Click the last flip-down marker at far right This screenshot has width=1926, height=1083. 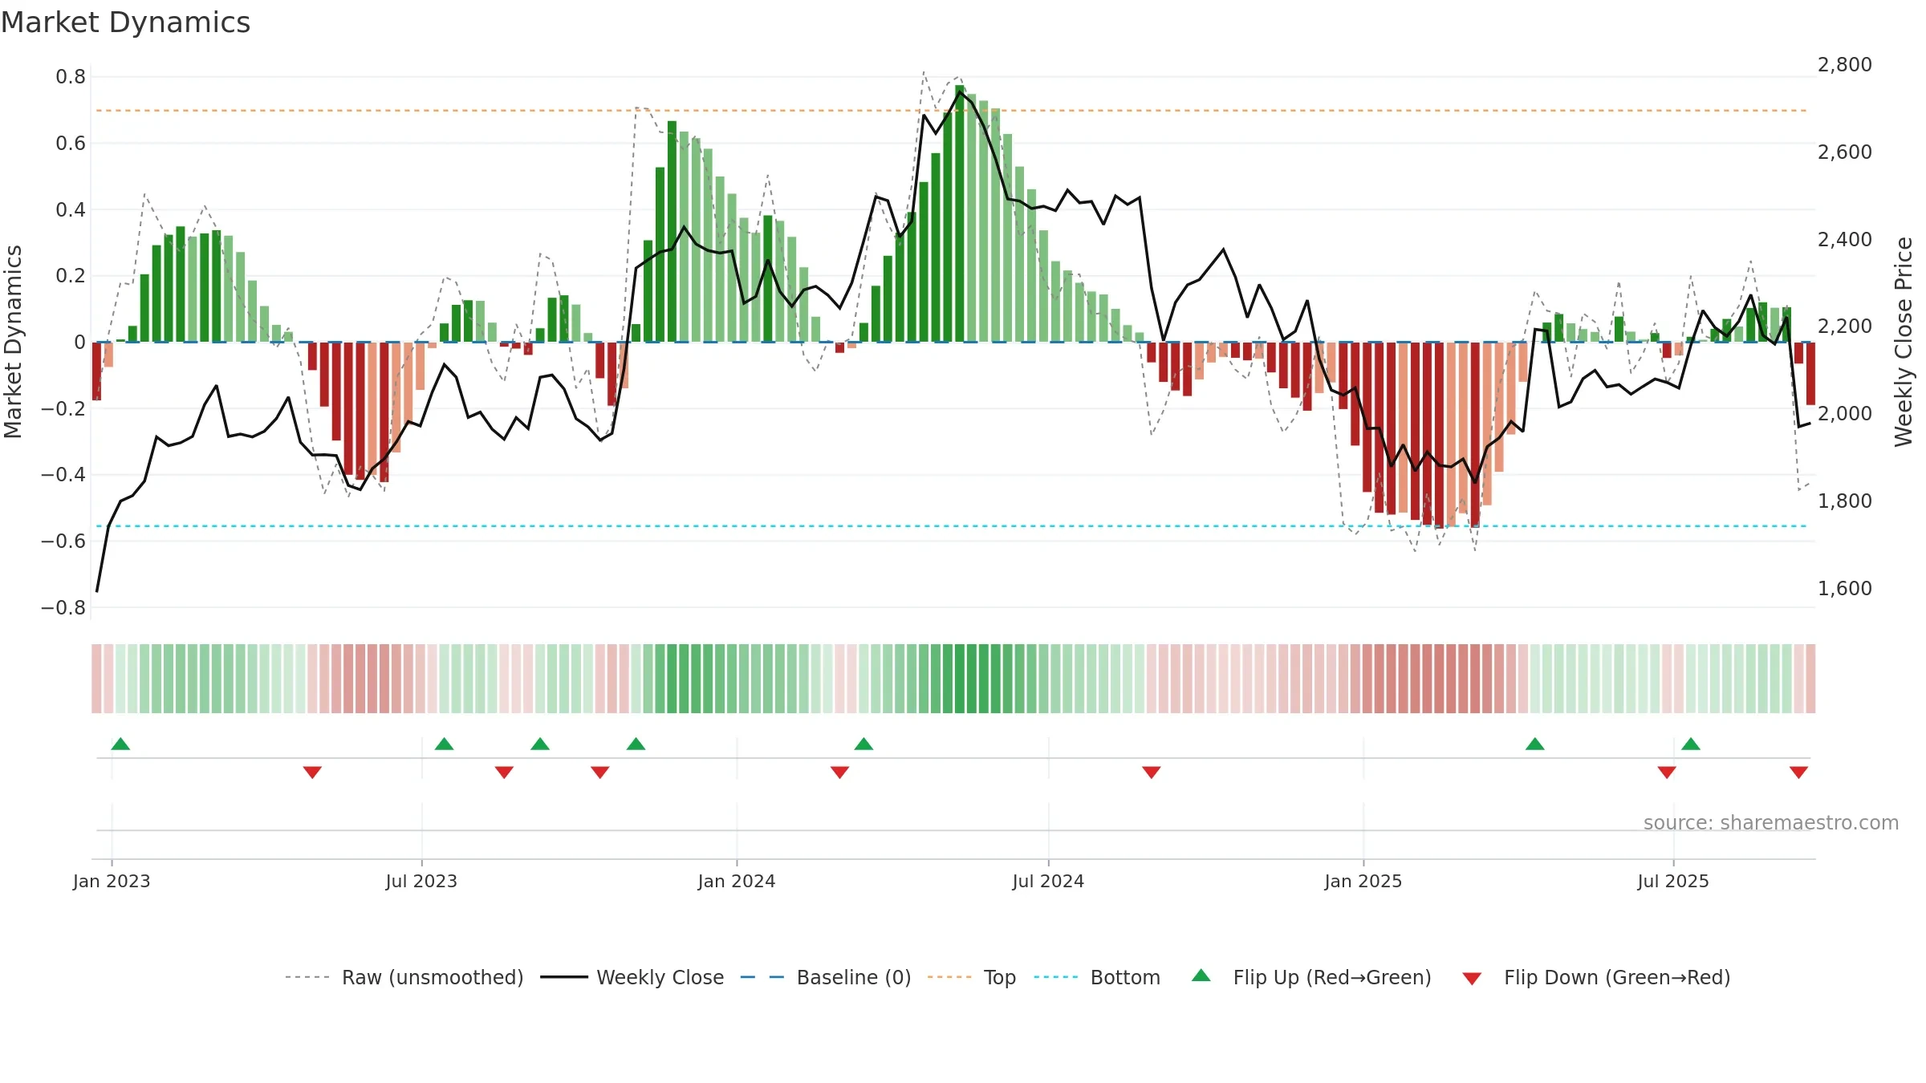coord(1798,772)
